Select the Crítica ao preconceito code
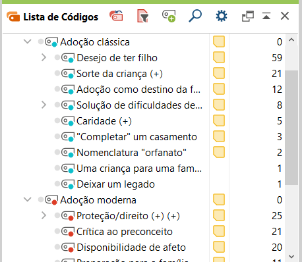This screenshot has width=302, height=262. coord(125,232)
